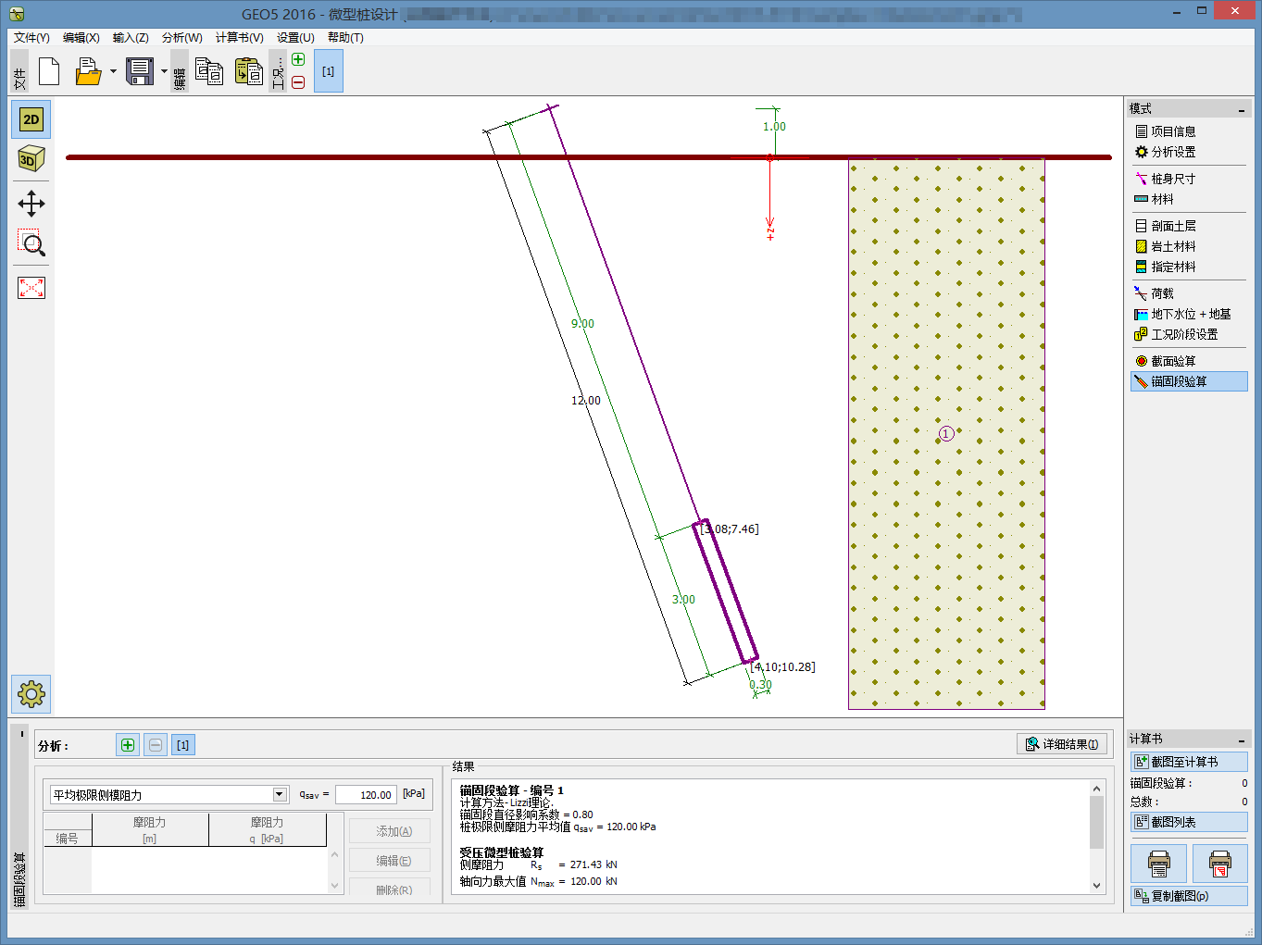
Task: Remove an analysis with the minus button
Action: point(156,745)
